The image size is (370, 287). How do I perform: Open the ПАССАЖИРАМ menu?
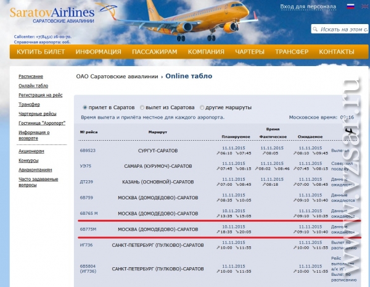pyautogui.click(x=155, y=52)
